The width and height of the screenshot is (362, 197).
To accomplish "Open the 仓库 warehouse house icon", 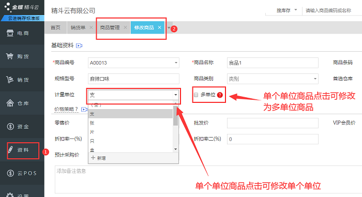I will [x=10, y=103].
